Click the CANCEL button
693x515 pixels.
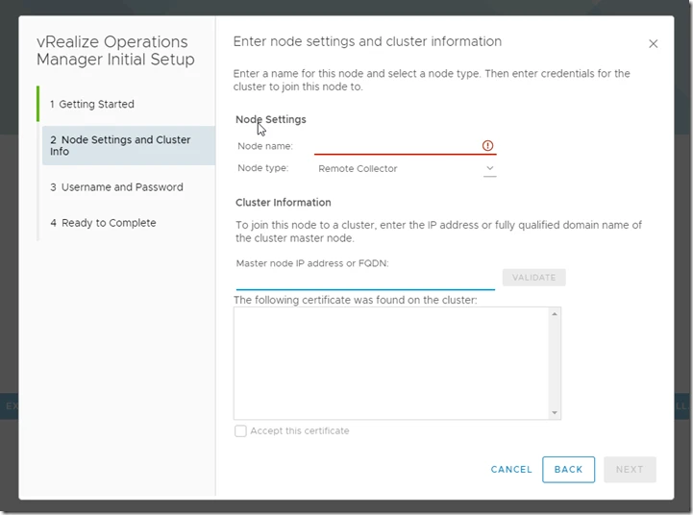click(511, 470)
